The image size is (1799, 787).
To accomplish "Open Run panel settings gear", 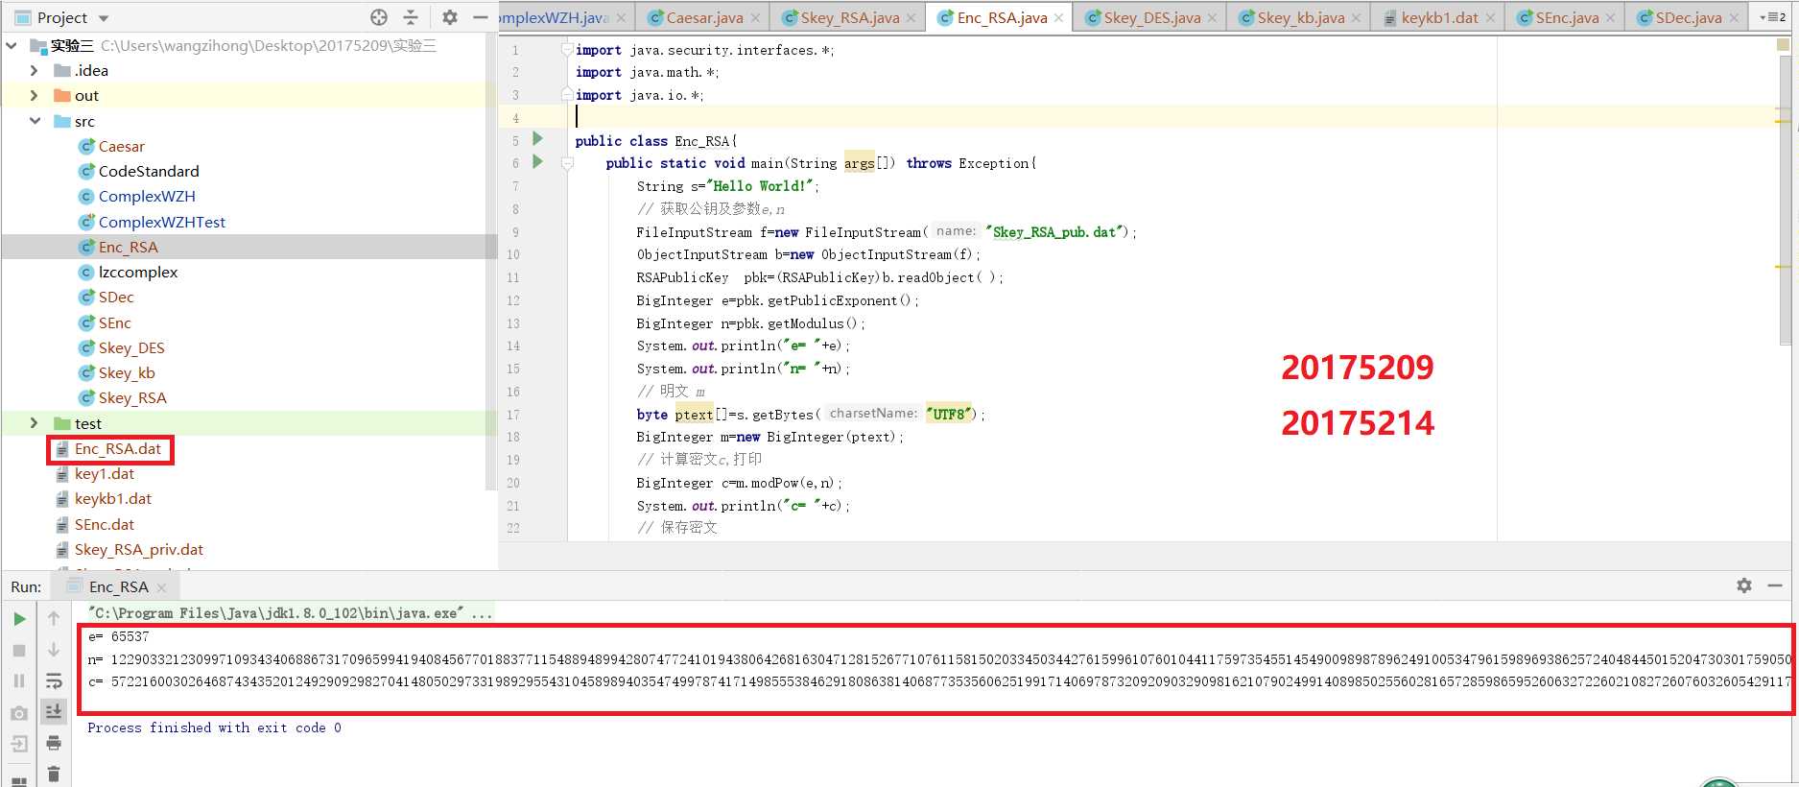I will (1744, 585).
